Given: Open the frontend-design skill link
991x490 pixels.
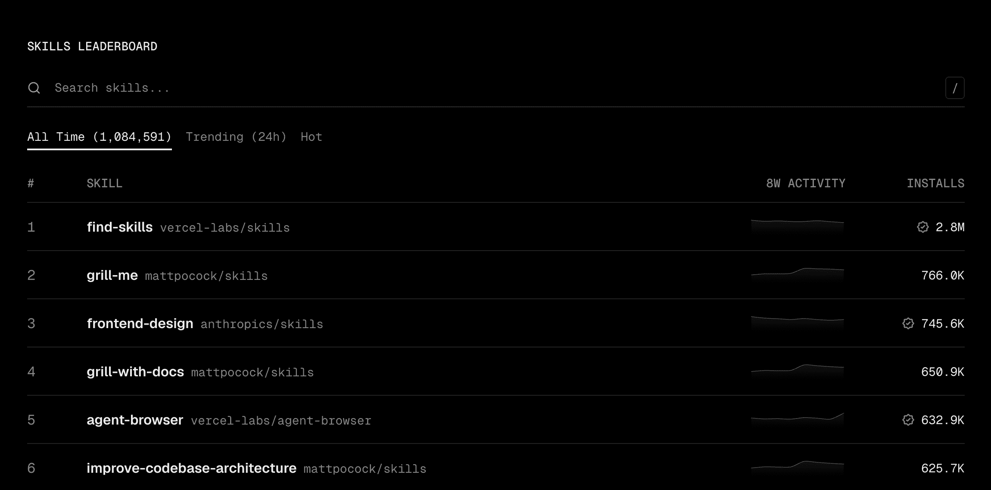Looking at the screenshot, I should 140,323.
